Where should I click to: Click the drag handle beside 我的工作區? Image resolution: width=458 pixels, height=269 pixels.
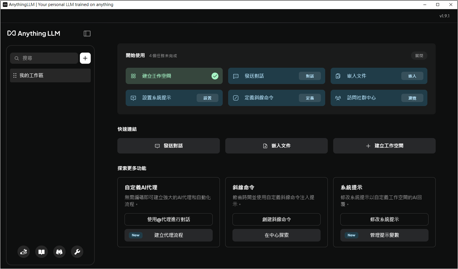tap(15, 76)
